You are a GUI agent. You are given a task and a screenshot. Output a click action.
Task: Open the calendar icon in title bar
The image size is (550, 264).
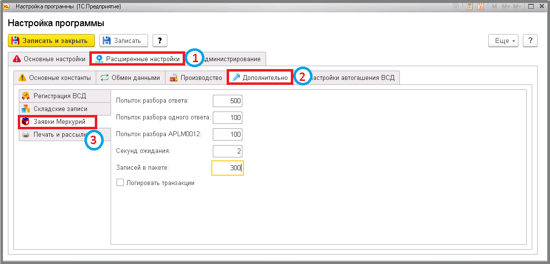[x=481, y=6]
